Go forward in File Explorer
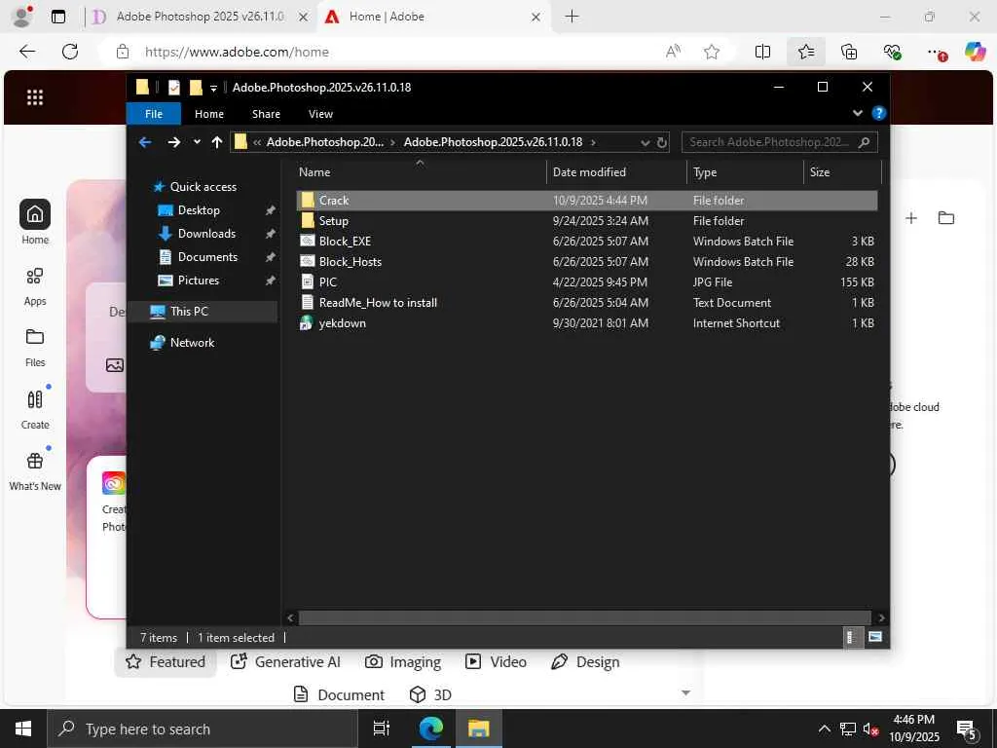Screen dimensions: 997x748 [x=173, y=142]
